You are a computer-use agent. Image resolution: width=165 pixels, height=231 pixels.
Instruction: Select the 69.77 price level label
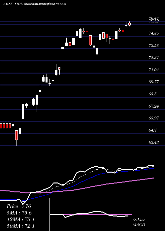pos(154,82)
